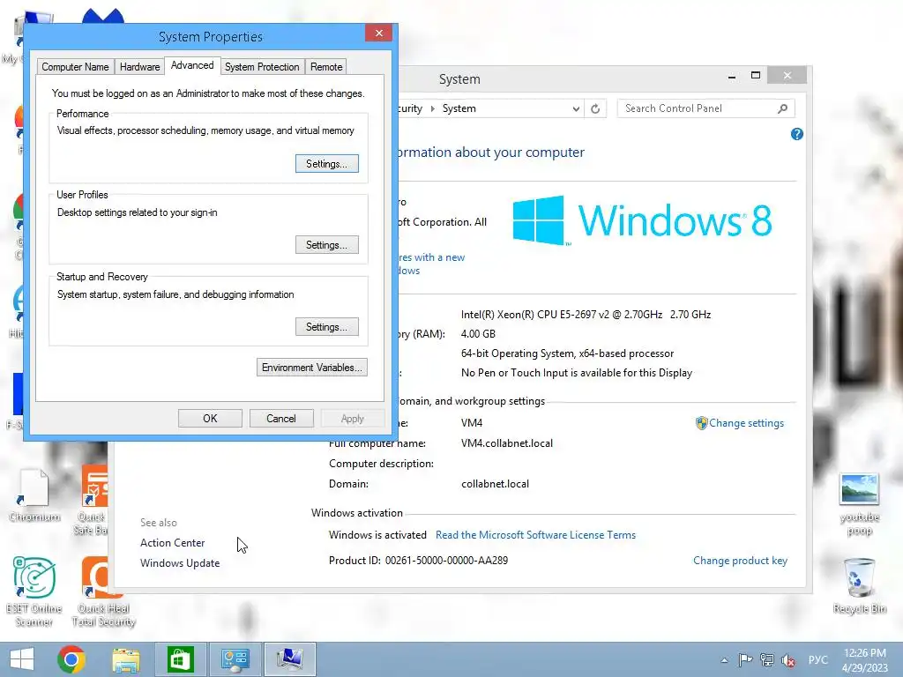Select Recycle Bin desktop icon
903x677 pixels.
point(859,585)
